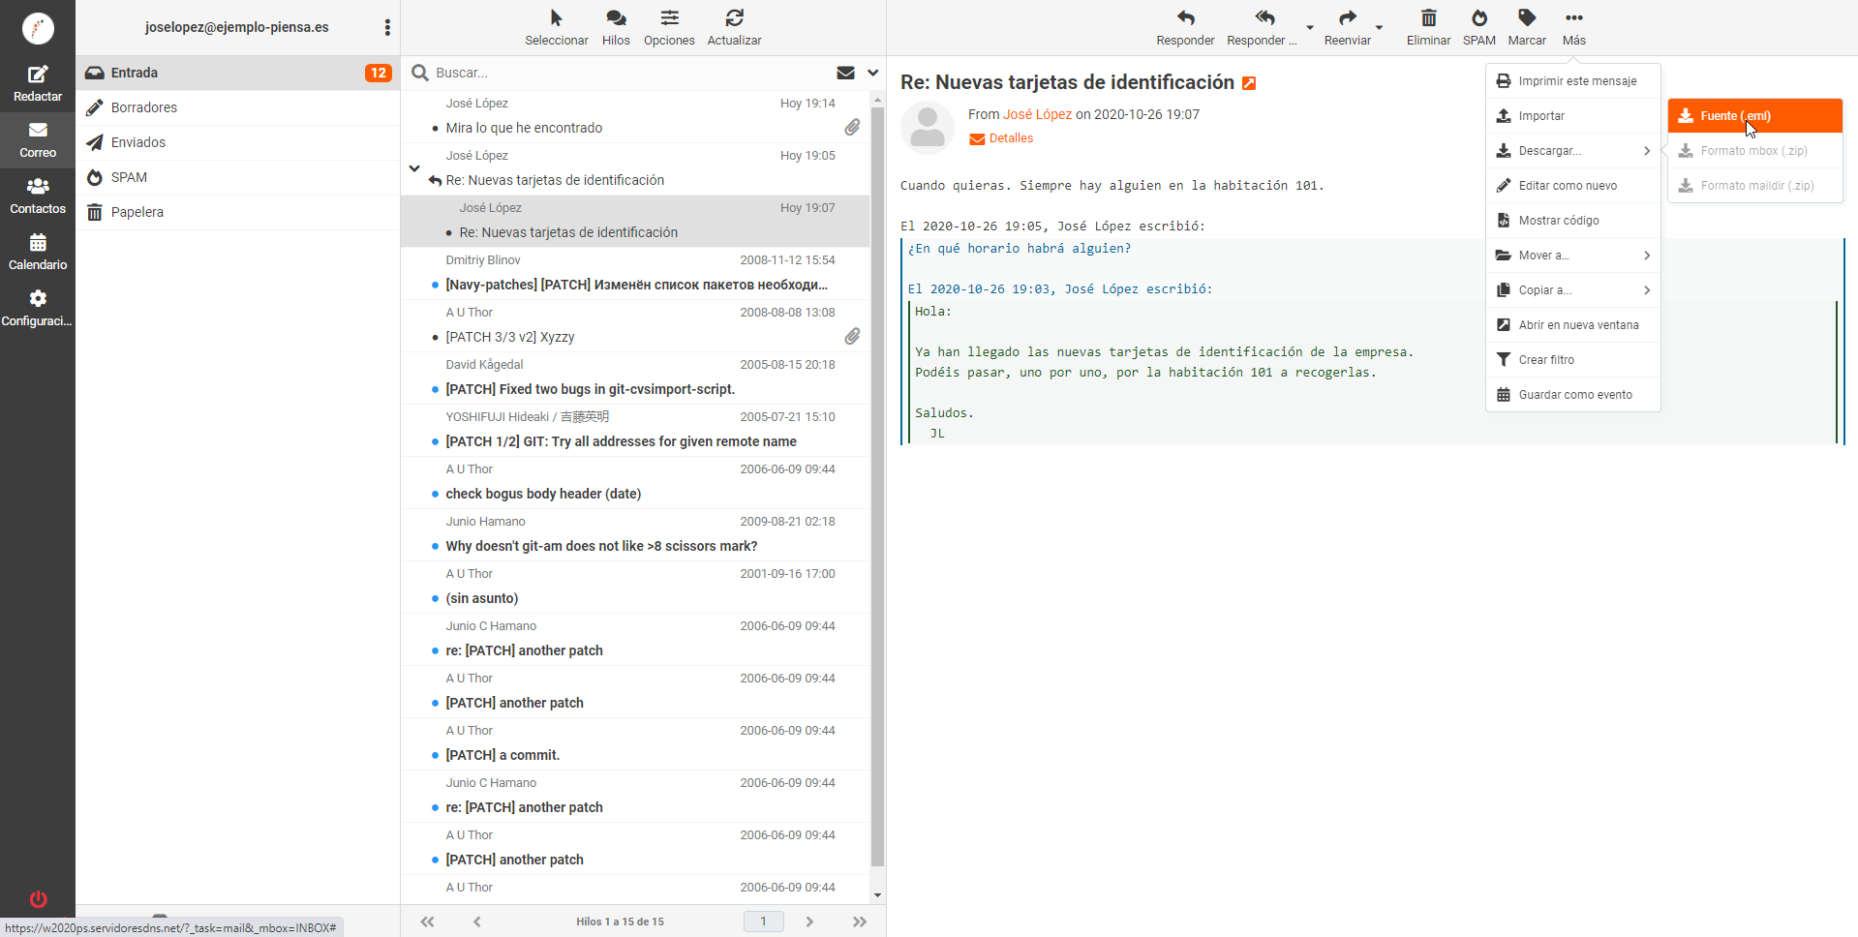Image resolution: width=1858 pixels, height=937 pixels.
Task: Mark message as SPAM in toolbar
Action: 1478,18
